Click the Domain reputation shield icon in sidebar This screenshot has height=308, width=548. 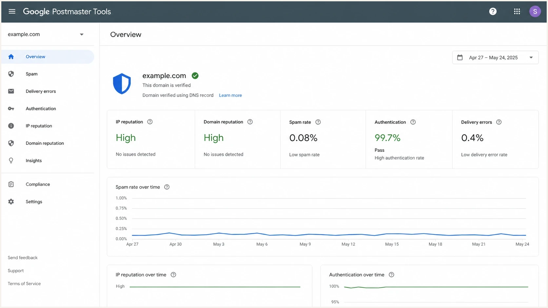point(11,143)
